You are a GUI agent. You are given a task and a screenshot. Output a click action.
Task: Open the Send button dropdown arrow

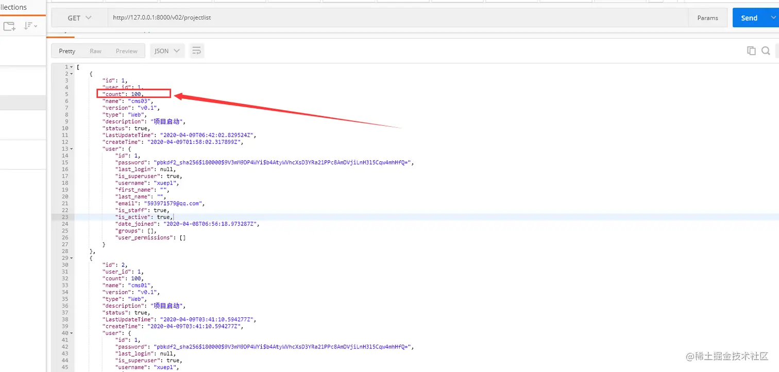tap(773, 18)
